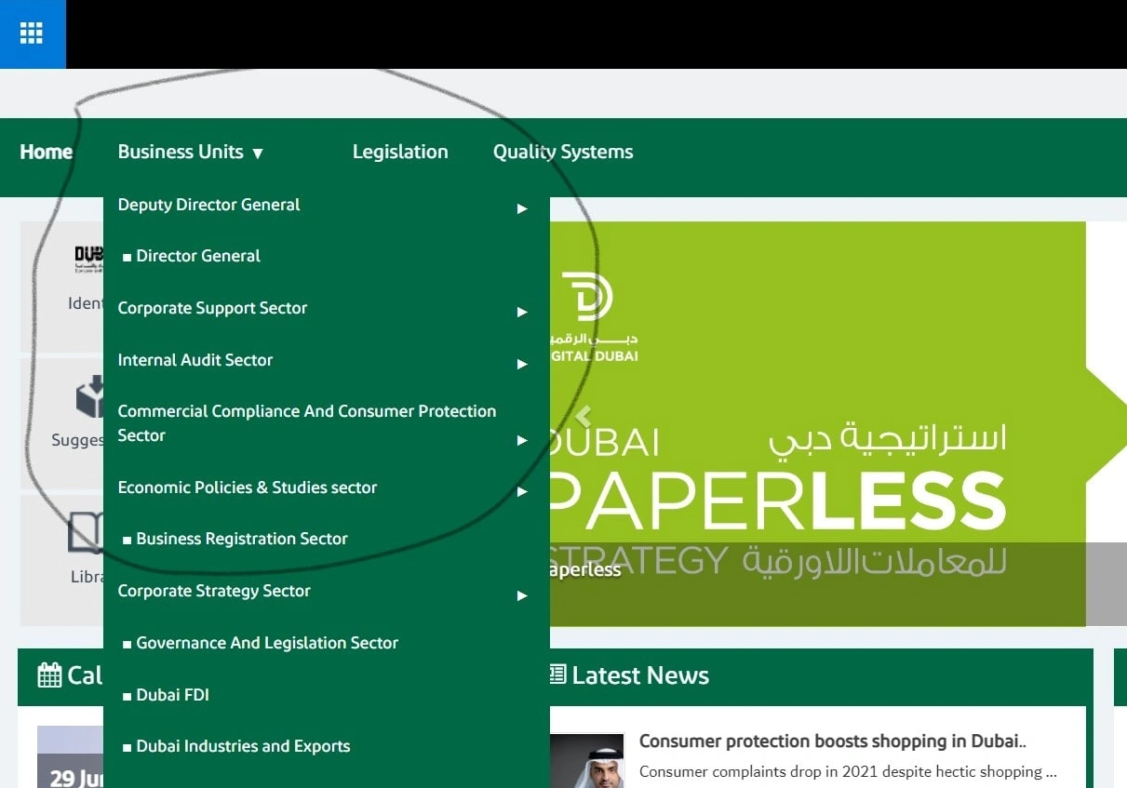The image size is (1127, 788).
Task: Open the Legislation menu item
Action: [400, 153]
